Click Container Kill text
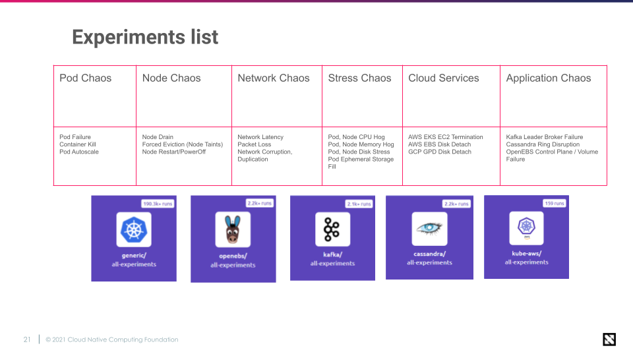 (78, 144)
